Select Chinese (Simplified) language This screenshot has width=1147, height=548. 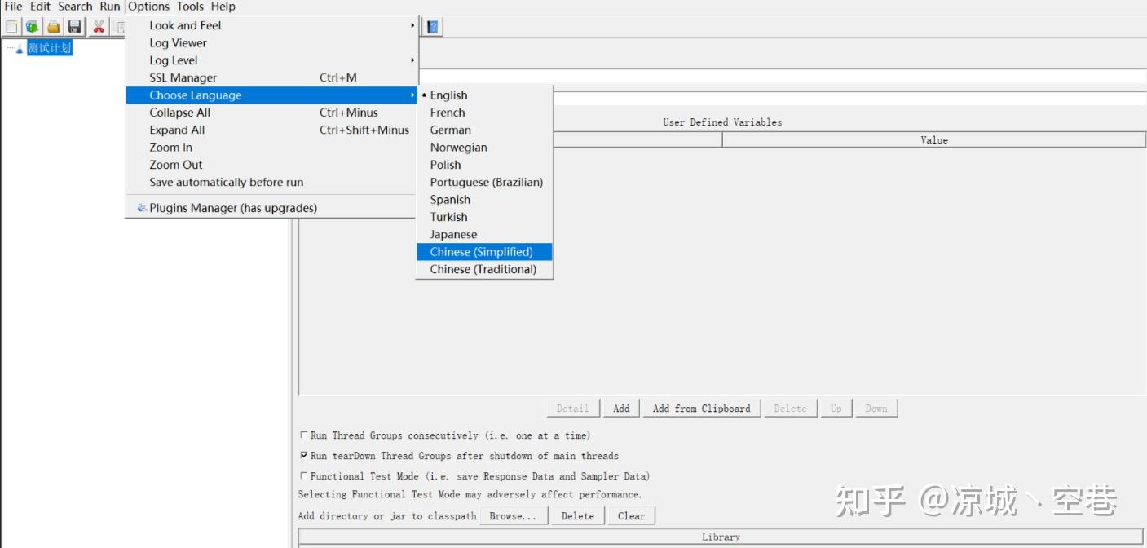click(x=484, y=252)
